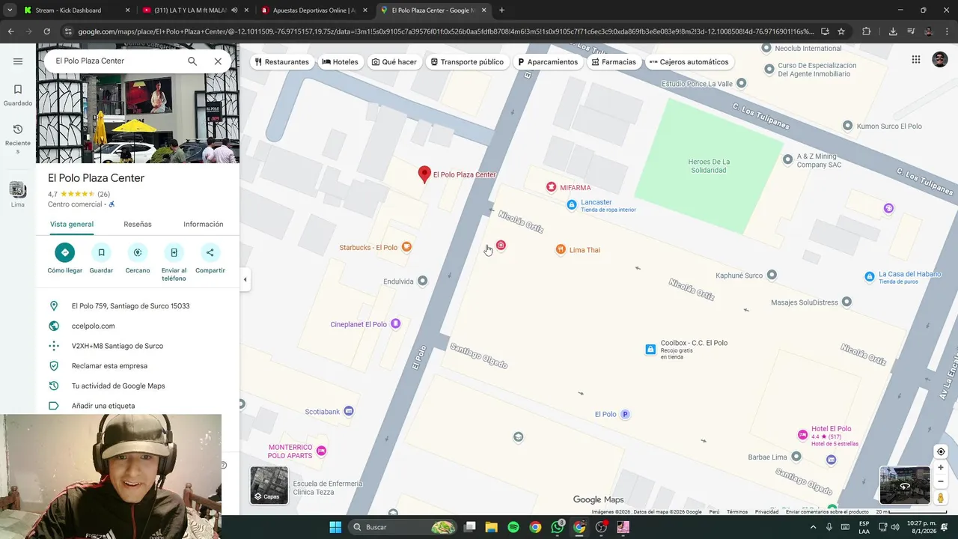Bookmark this page with the star
Viewport: 958px width, 539px height.
click(x=841, y=31)
